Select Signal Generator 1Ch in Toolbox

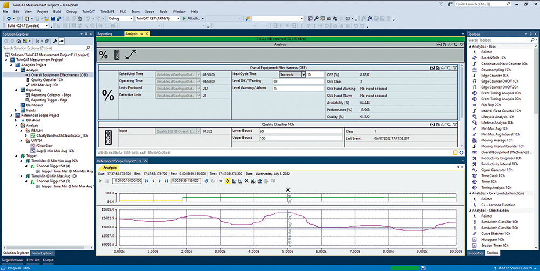click(x=497, y=170)
